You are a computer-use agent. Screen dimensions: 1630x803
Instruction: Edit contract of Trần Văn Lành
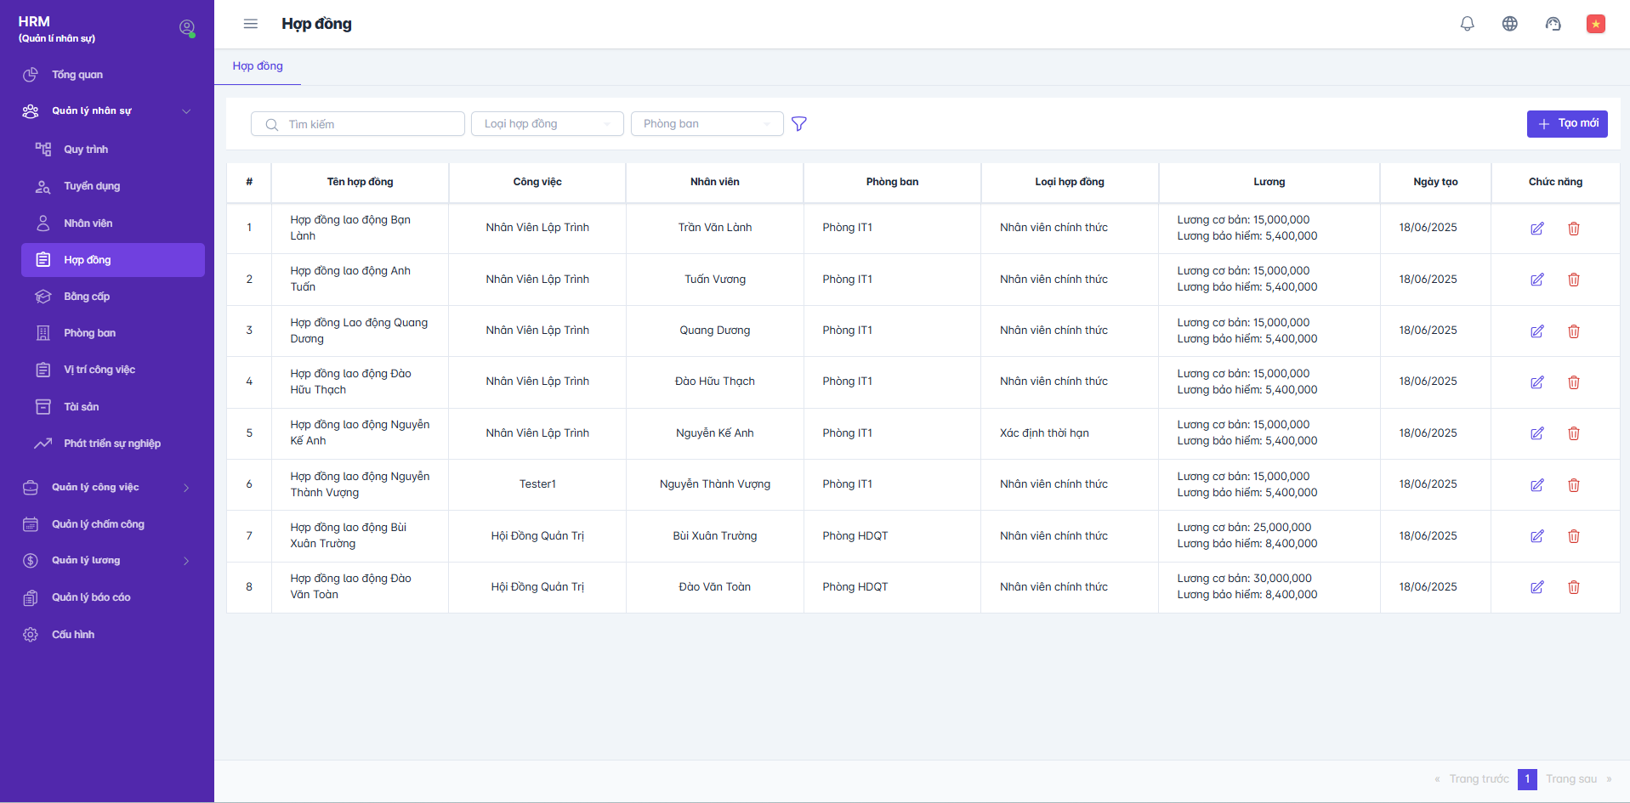[x=1536, y=229]
